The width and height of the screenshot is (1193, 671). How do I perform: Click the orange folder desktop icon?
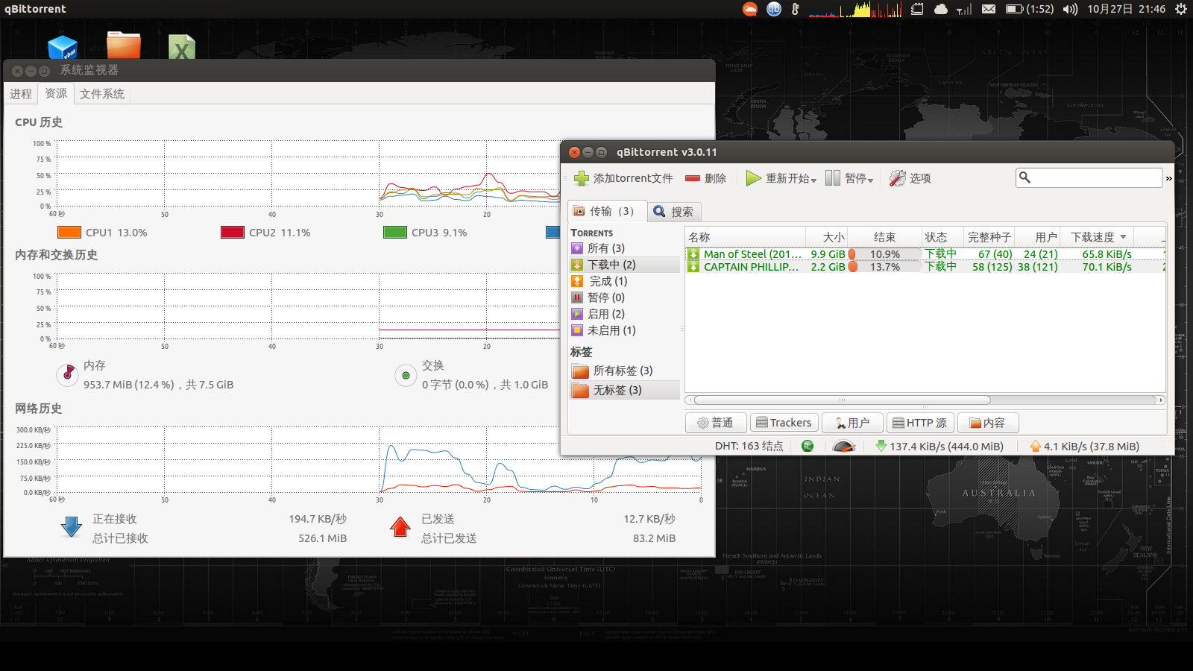coord(124,45)
